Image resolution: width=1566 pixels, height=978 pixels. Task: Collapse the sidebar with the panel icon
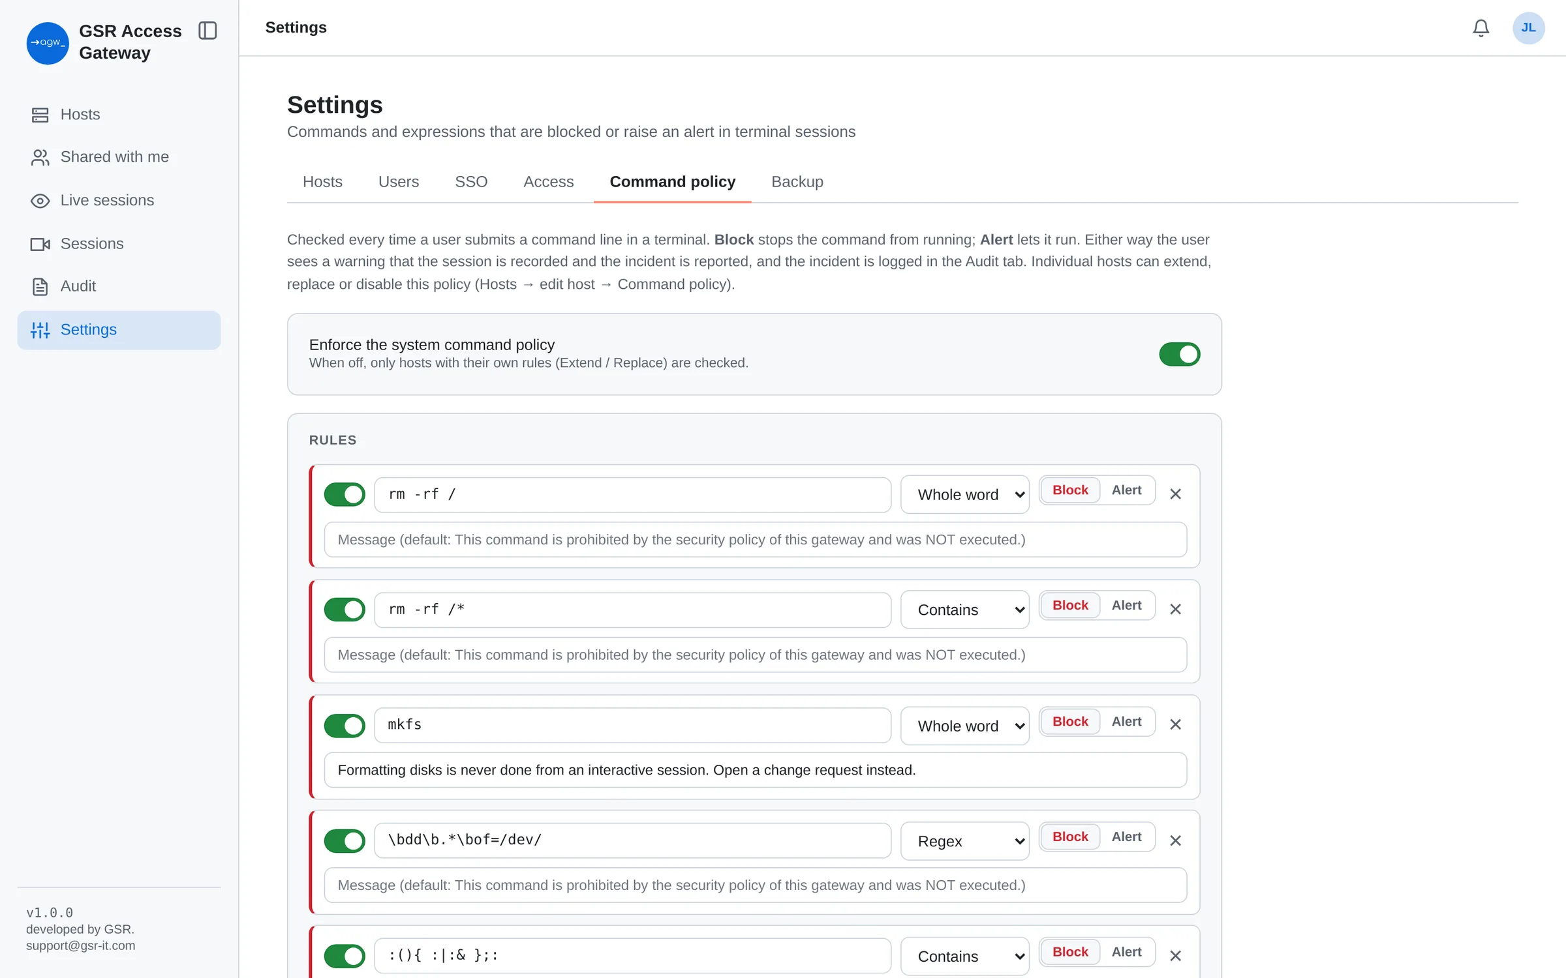click(207, 31)
